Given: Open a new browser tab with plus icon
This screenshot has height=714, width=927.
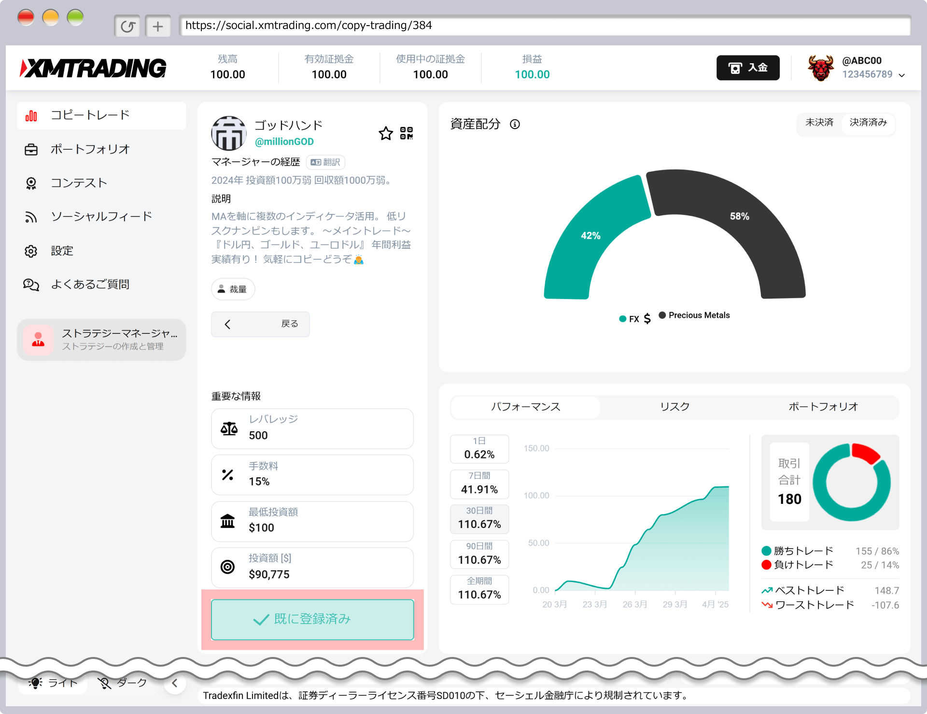Looking at the screenshot, I should (158, 26).
